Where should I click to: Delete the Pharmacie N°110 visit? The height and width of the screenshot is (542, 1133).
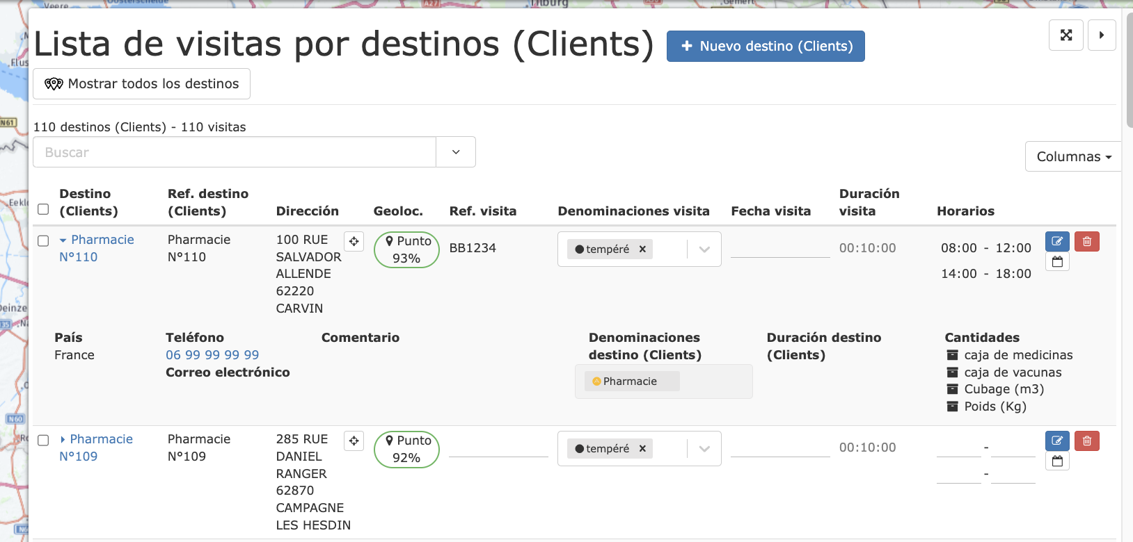pyautogui.click(x=1086, y=241)
